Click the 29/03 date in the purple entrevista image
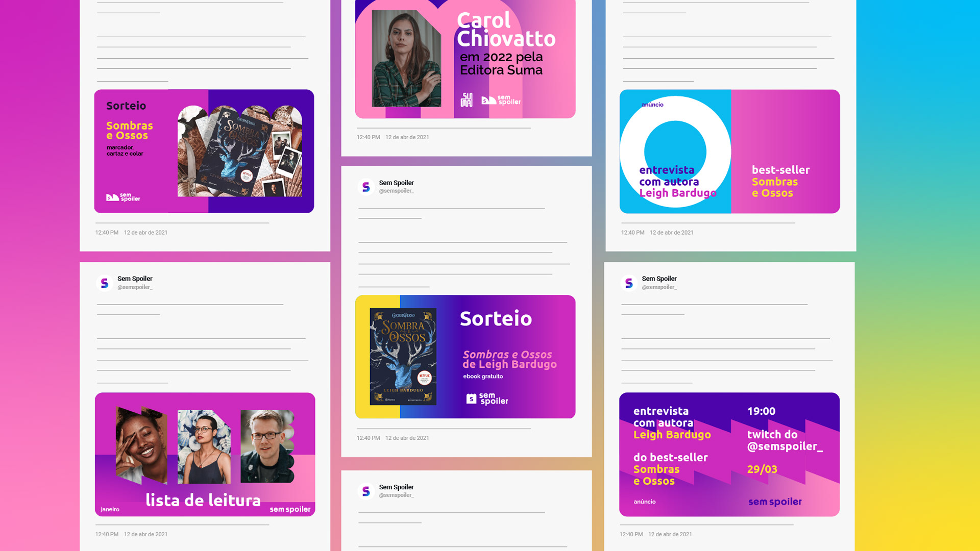The height and width of the screenshot is (551, 980). tap(762, 469)
